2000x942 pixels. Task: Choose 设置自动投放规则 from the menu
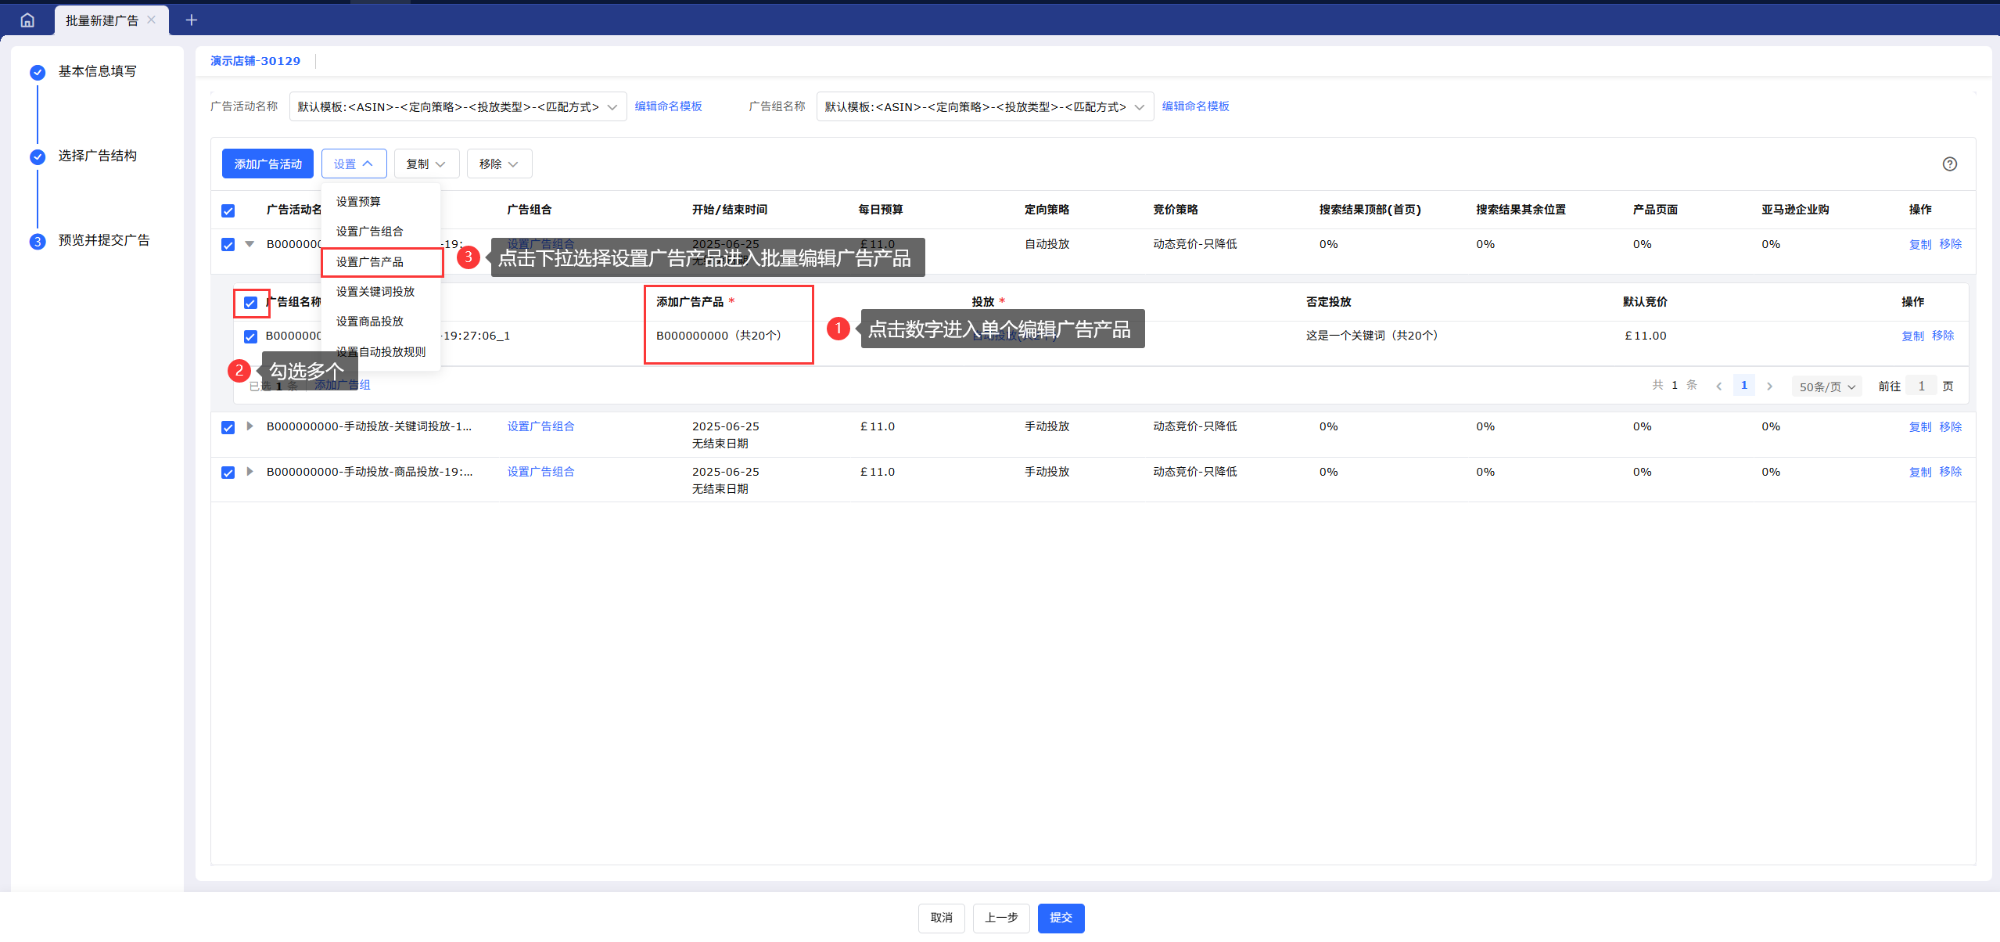[381, 352]
